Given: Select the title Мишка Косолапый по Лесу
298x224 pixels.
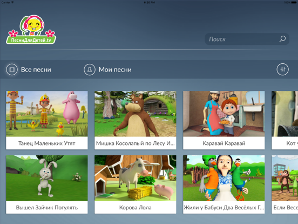Looking at the screenshot, I should [x=136, y=143].
